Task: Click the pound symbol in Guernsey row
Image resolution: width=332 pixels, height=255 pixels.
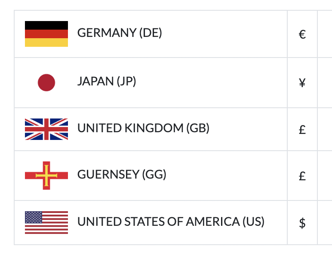Action: pos(302,176)
